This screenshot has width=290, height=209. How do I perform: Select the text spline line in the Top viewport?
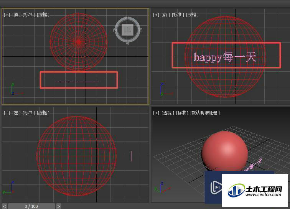pyautogui.click(x=79, y=82)
